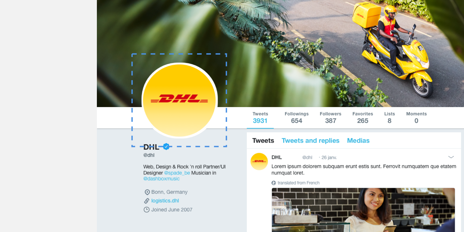Viewport: 464px width, 232px height.
Task: Select the Tweets 3931 stat tab
Action: click(260, 118)
